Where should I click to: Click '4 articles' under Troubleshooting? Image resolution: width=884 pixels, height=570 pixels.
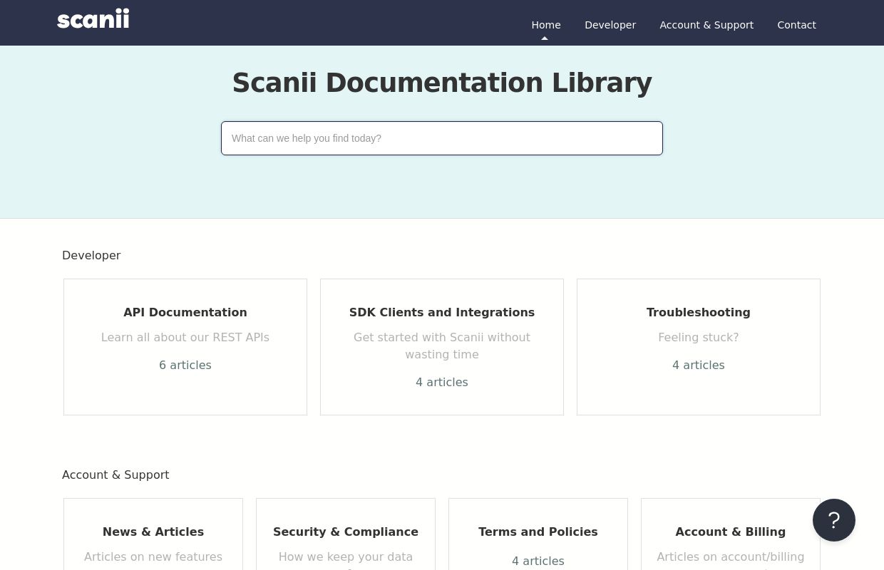[699, 365]
